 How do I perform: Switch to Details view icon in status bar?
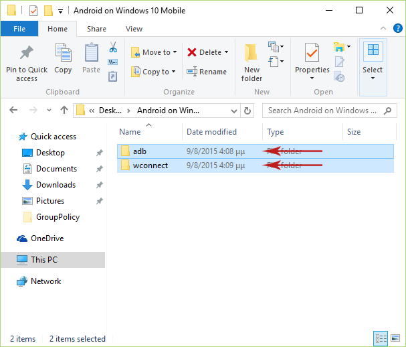(x=381, y=338)
